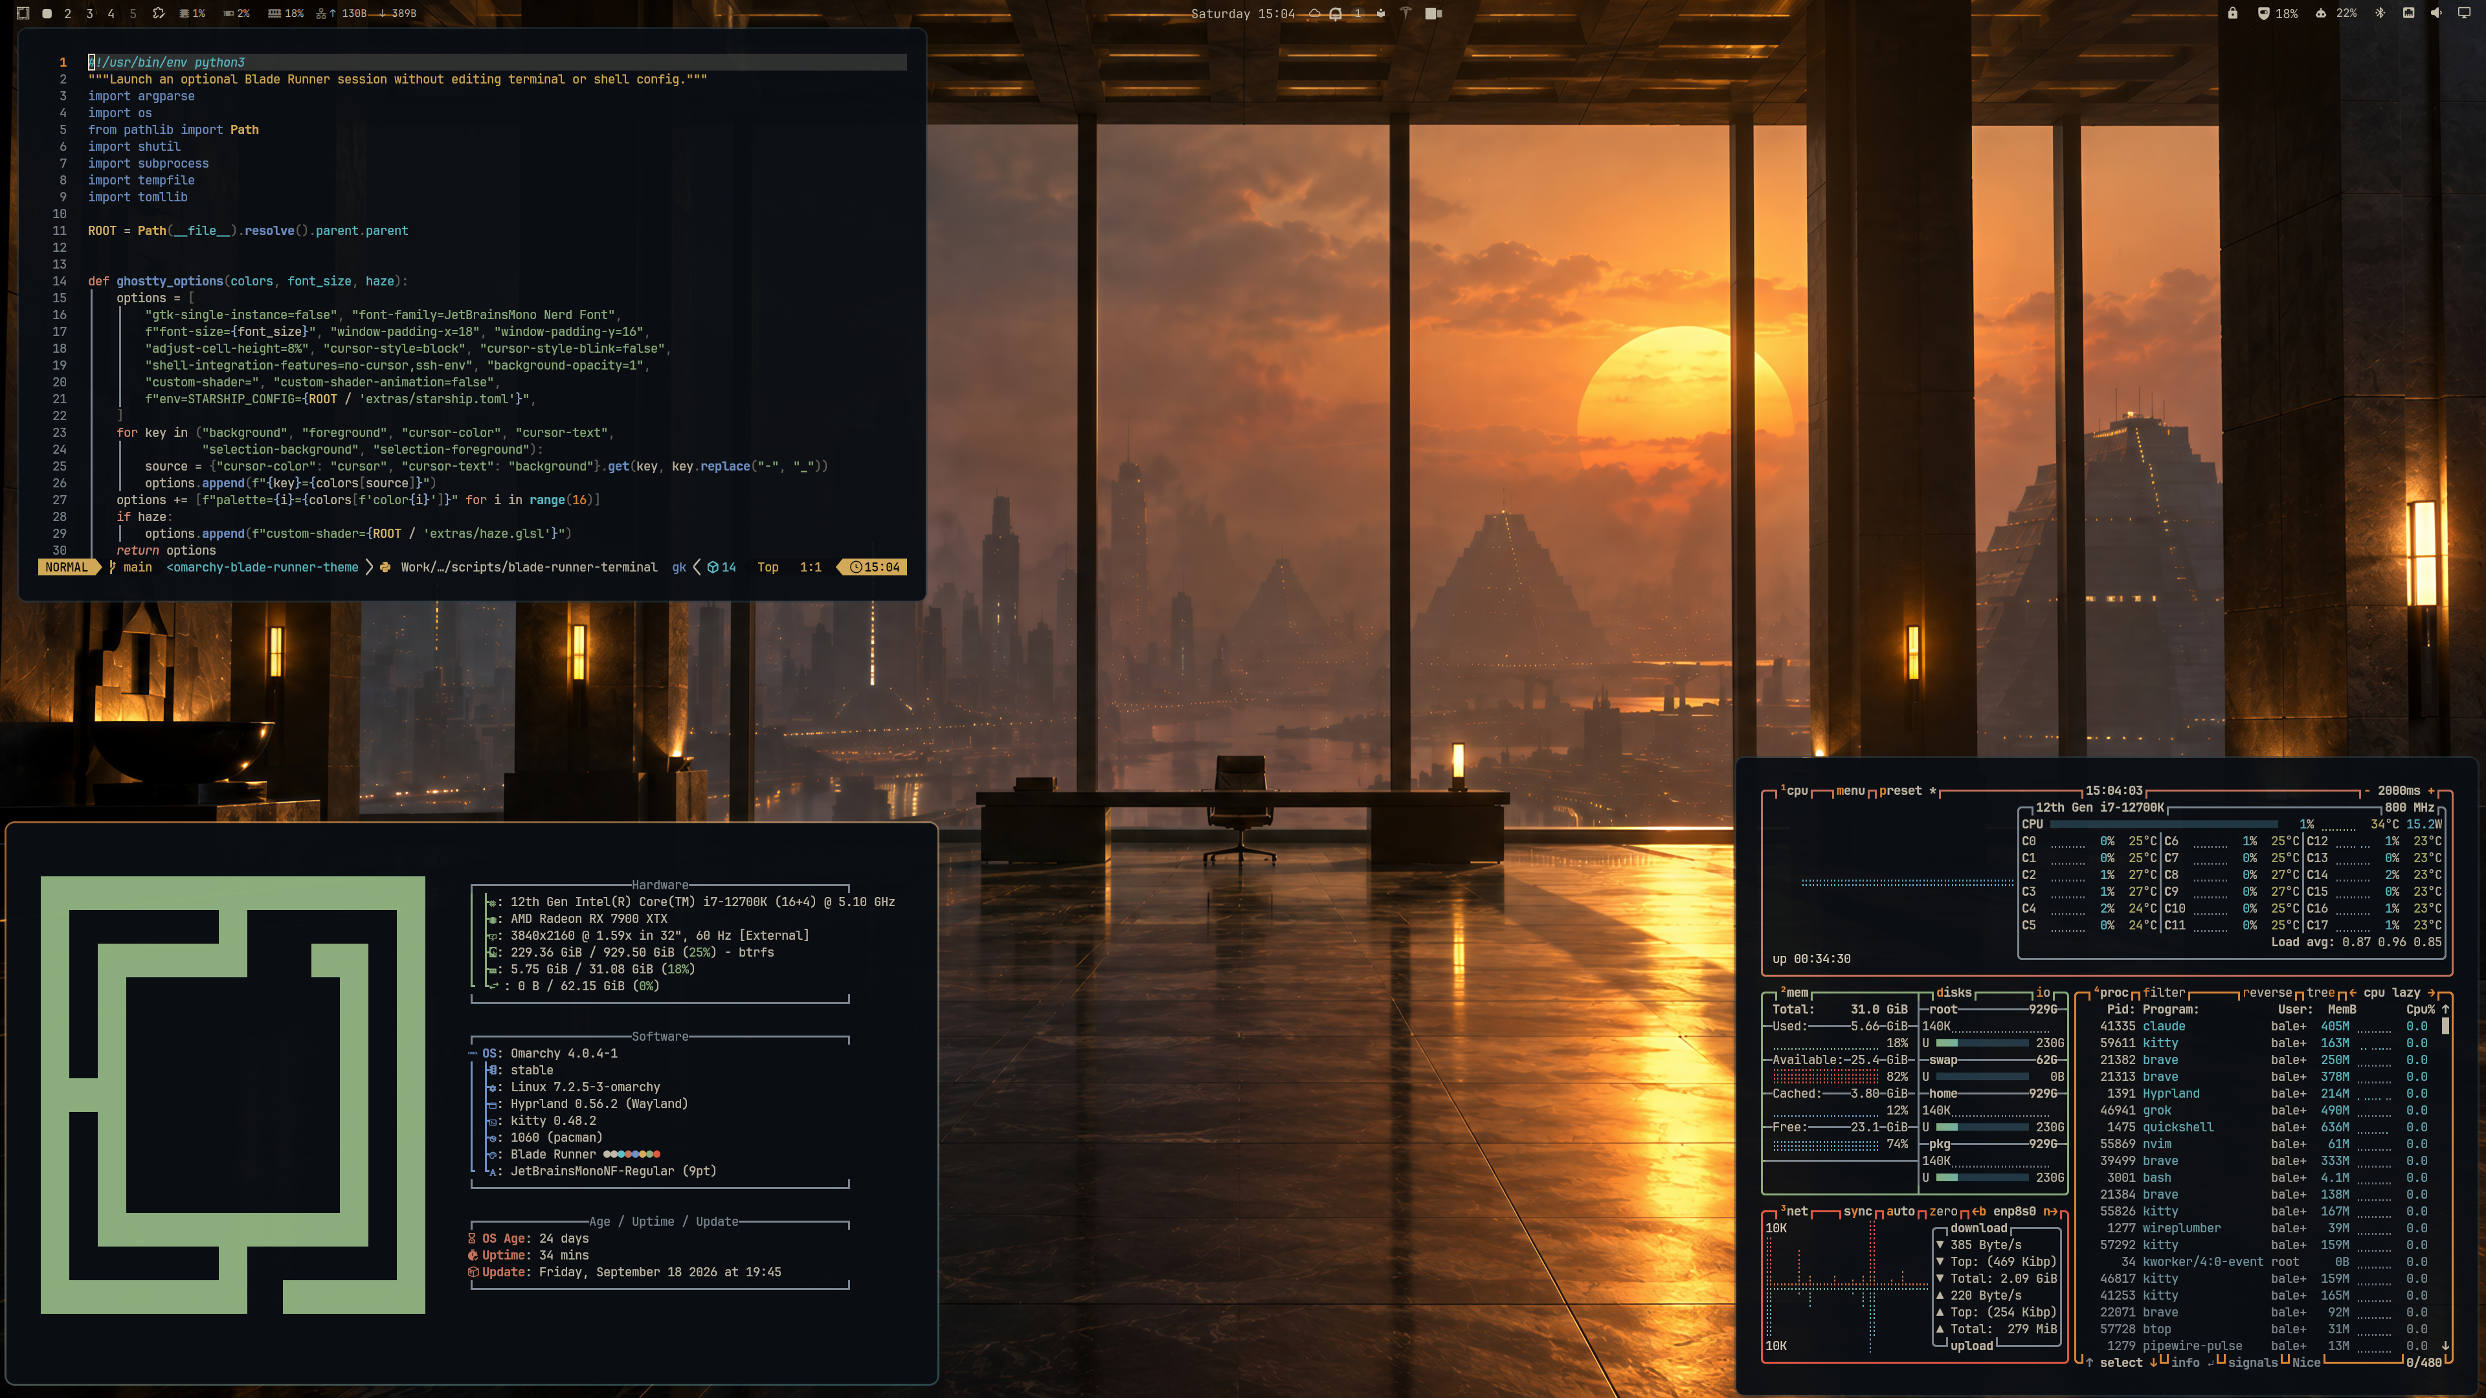The height and width of the screenshot is (1398, 2486).
Task: Open the CPU 1% usage indicator
Action: click(x=192, y=14)
